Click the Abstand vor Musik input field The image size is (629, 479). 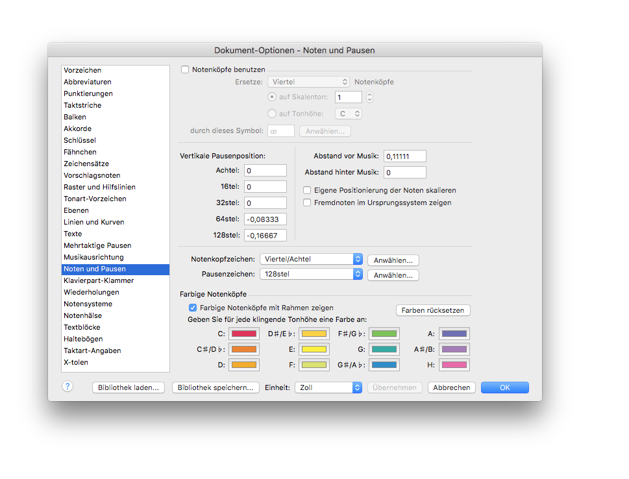(405, 156)
